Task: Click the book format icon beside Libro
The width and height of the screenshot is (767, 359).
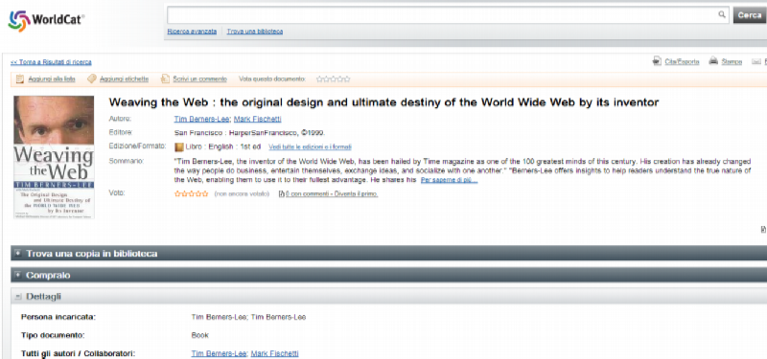Action: coord(179,147)
